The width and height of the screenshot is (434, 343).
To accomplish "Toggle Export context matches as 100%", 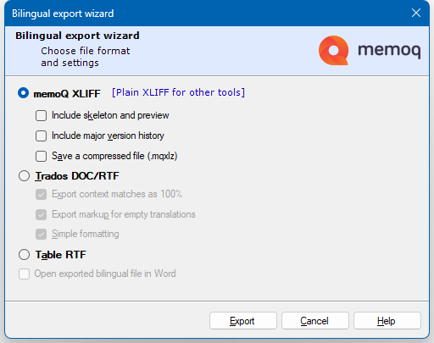I will pos(41,194).
